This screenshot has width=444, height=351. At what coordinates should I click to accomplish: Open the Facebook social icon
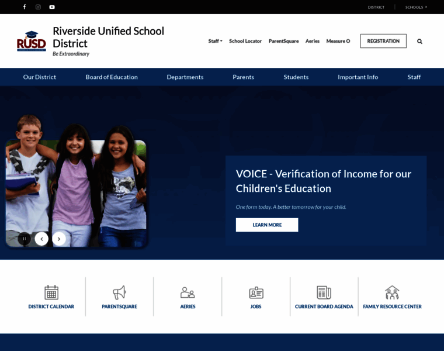pyautogui.click(x=25, y=7)
